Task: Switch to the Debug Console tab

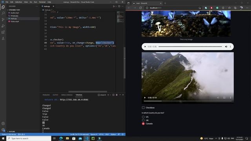Action: pyautogui.click(x=67, y=95)
